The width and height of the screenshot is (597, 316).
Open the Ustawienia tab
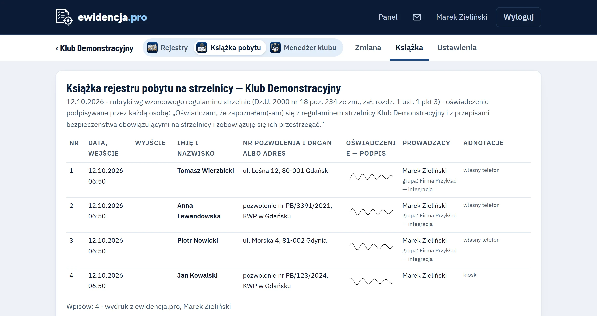tap(457, 48)
